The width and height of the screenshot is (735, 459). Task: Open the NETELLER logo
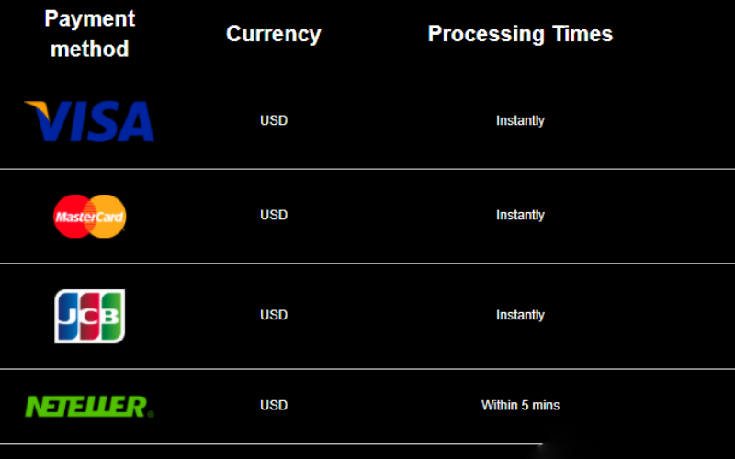[89, 406]
